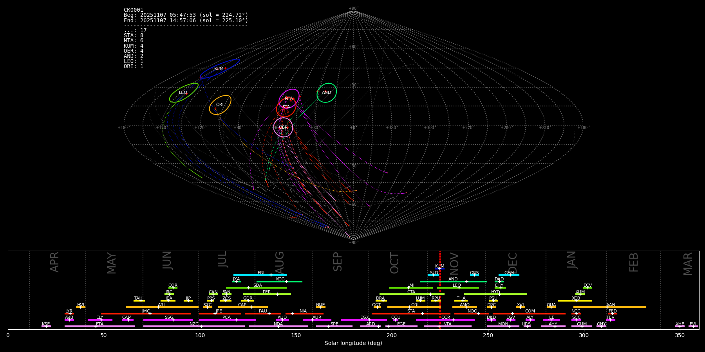Screen dimensions: 705x352
Task: Click the CK0001 station title text
Action: (x=134, y=10)
